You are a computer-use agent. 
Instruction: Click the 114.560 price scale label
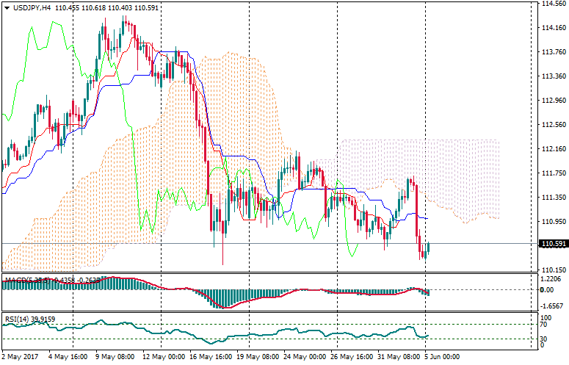[553, 4]
